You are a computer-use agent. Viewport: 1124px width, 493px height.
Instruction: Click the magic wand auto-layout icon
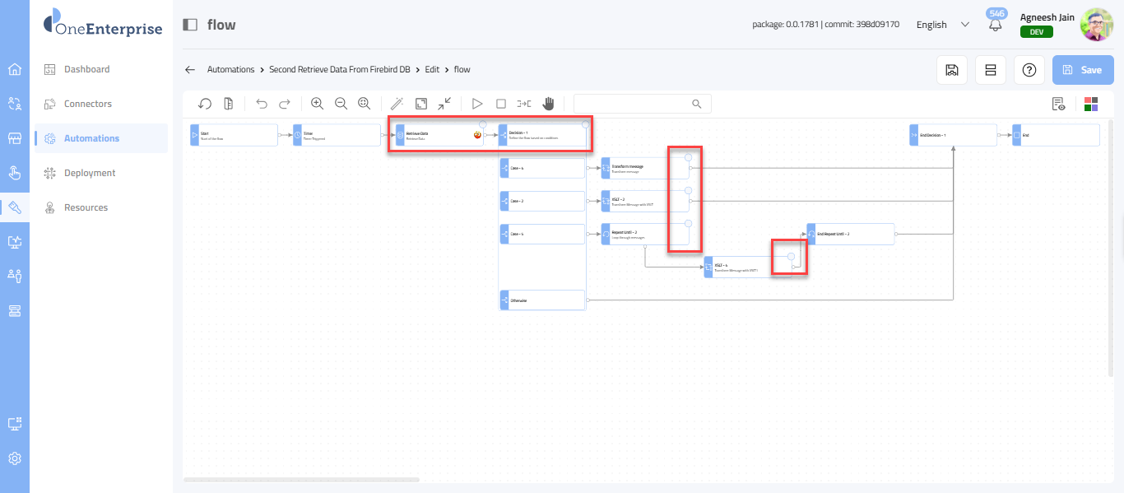397,104
